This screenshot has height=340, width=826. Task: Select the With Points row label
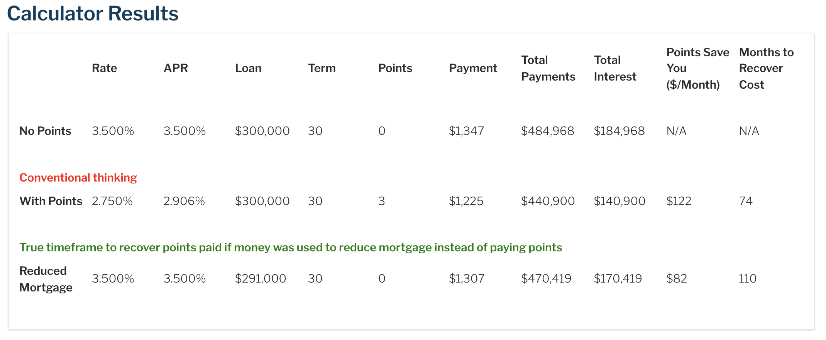(51, 201)
